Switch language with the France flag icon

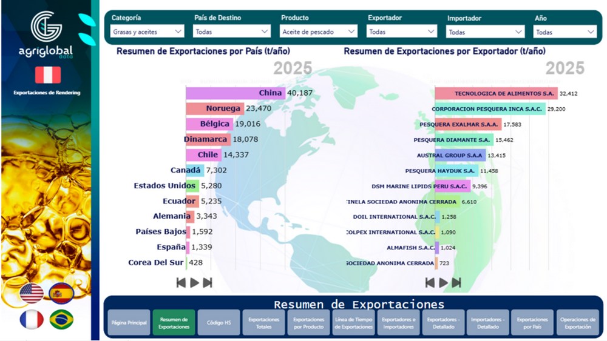pyautogui.click(x=32, y=319)
